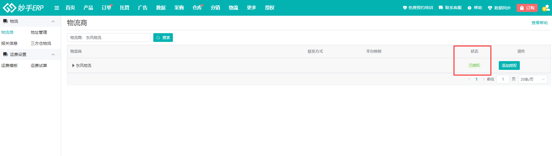Open the 20条/页 page size dropdown
This screenshot has width=552, height=156.
(x=533, y=79)
